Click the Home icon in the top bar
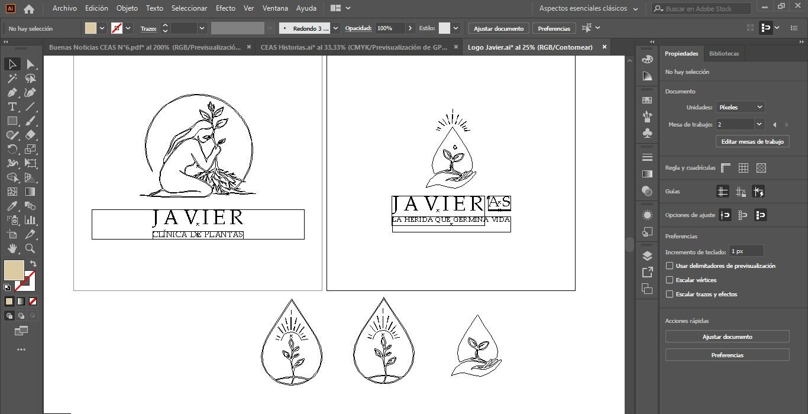Image resolution: width=808 pixels, height=414 pixels. pyautogui.click(x=28, y=9)
